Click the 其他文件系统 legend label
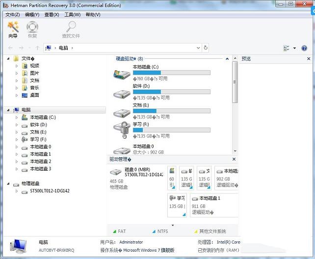The image size is (315, 259). [212, 232]
